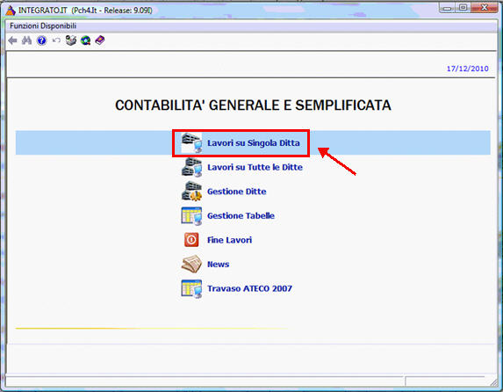The image size is (503, 392).
Task: Open Lavori su Tutte le Ditte link
Action: click(x=255, y=167)
